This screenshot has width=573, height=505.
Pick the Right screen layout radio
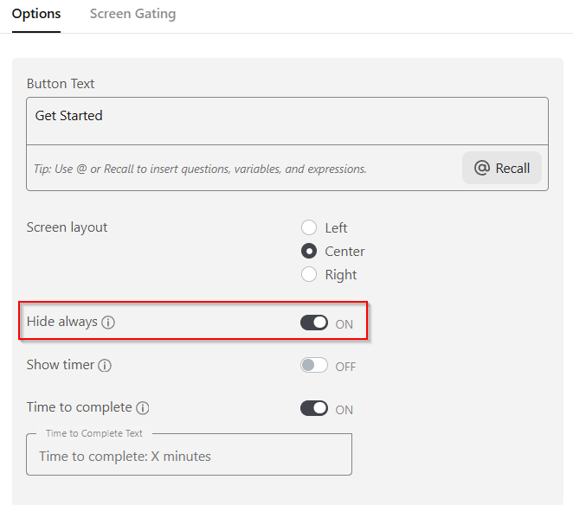309,275
